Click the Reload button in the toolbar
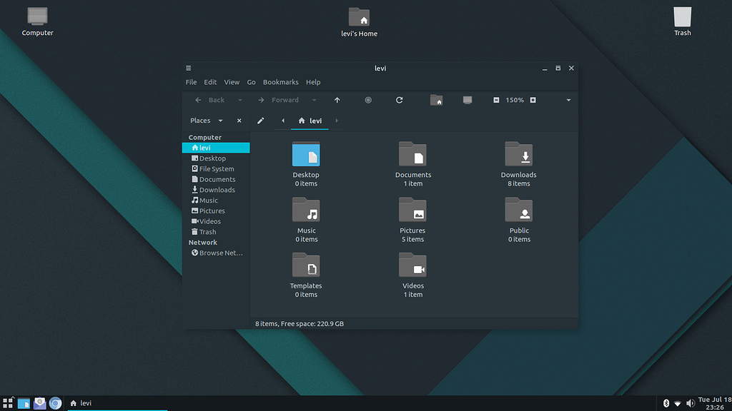 click(400, 100)
